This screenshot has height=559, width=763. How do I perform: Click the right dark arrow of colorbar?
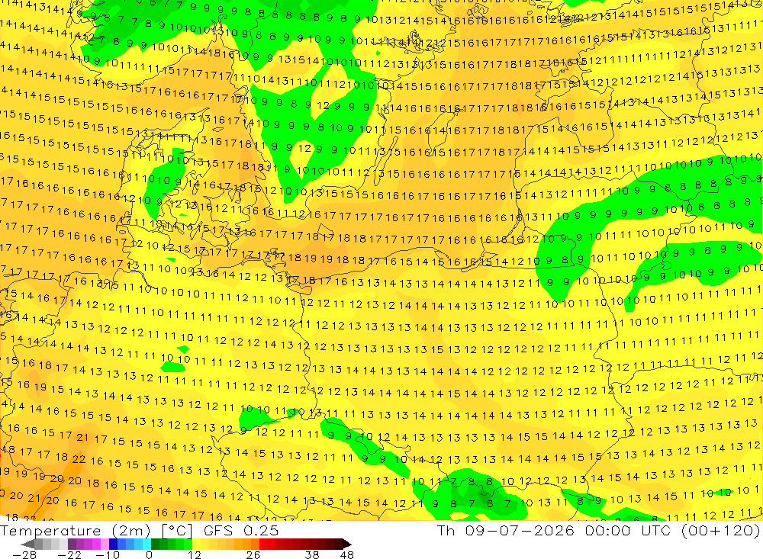(x=347, y=545)
